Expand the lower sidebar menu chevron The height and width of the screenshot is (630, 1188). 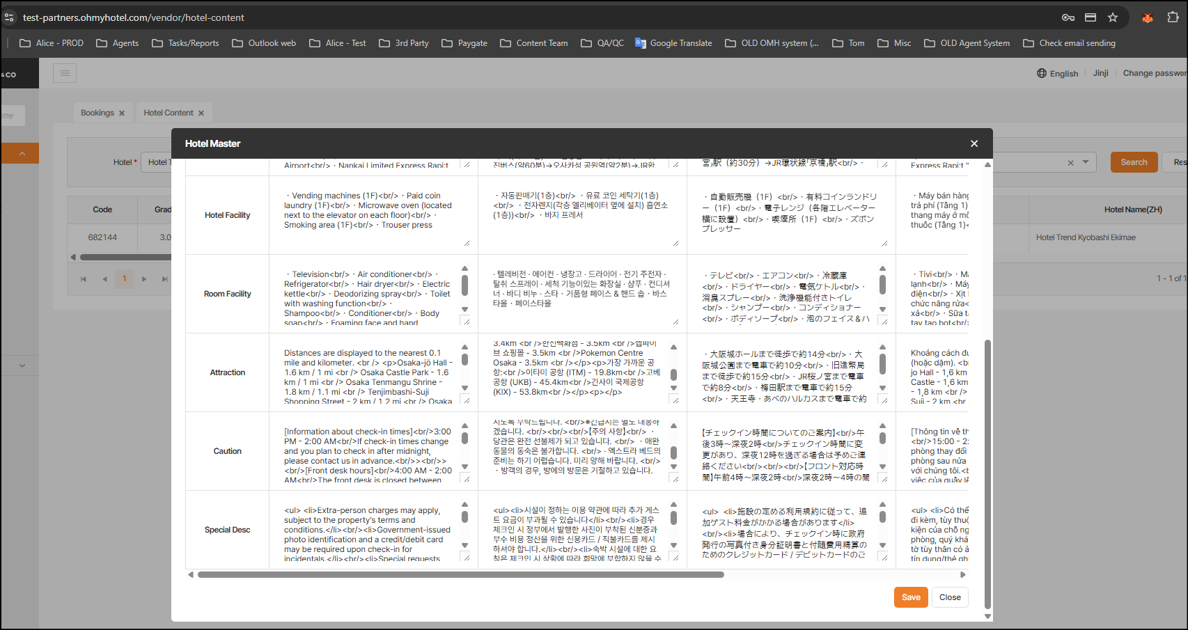[x=22, y=365]
